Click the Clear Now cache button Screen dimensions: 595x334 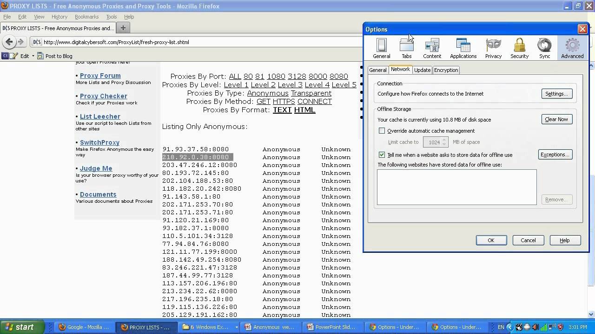(x=556, y=119)
